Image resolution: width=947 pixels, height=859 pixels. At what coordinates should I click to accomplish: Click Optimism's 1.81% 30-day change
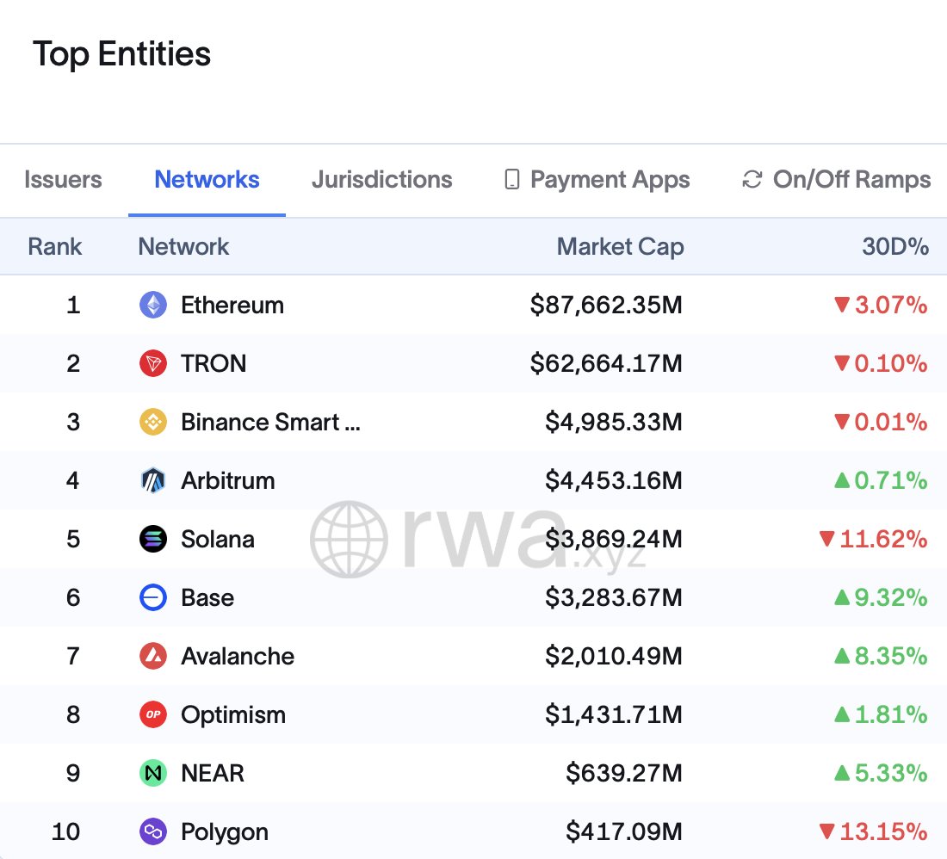click(x=882, y=714)
